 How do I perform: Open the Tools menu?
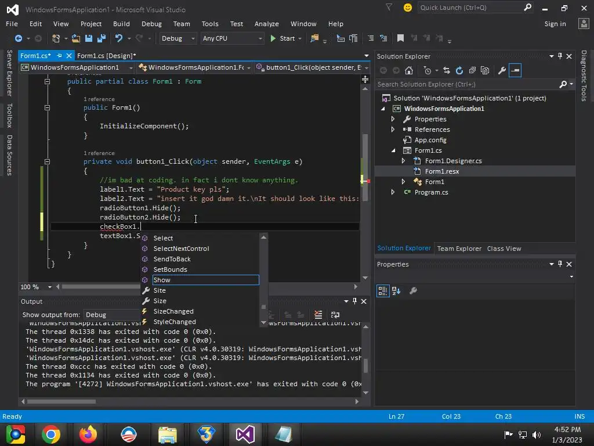[210, 24]
